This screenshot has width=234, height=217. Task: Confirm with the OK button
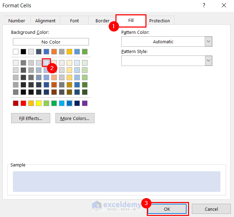coord(167,209)
